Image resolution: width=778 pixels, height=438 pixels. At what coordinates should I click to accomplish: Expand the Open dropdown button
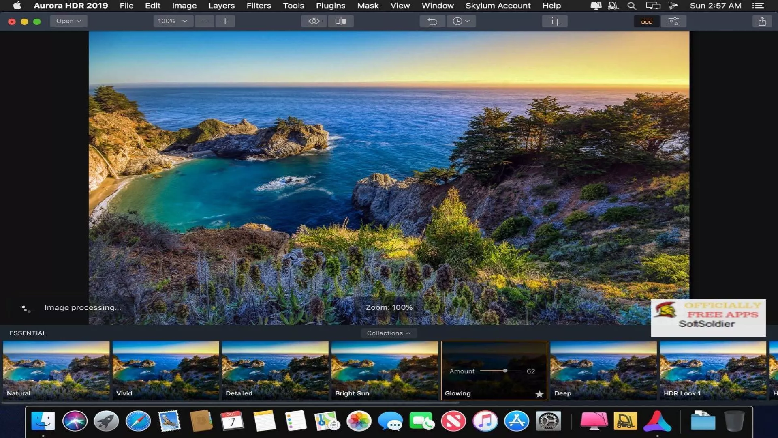click(x=68, y=21)
